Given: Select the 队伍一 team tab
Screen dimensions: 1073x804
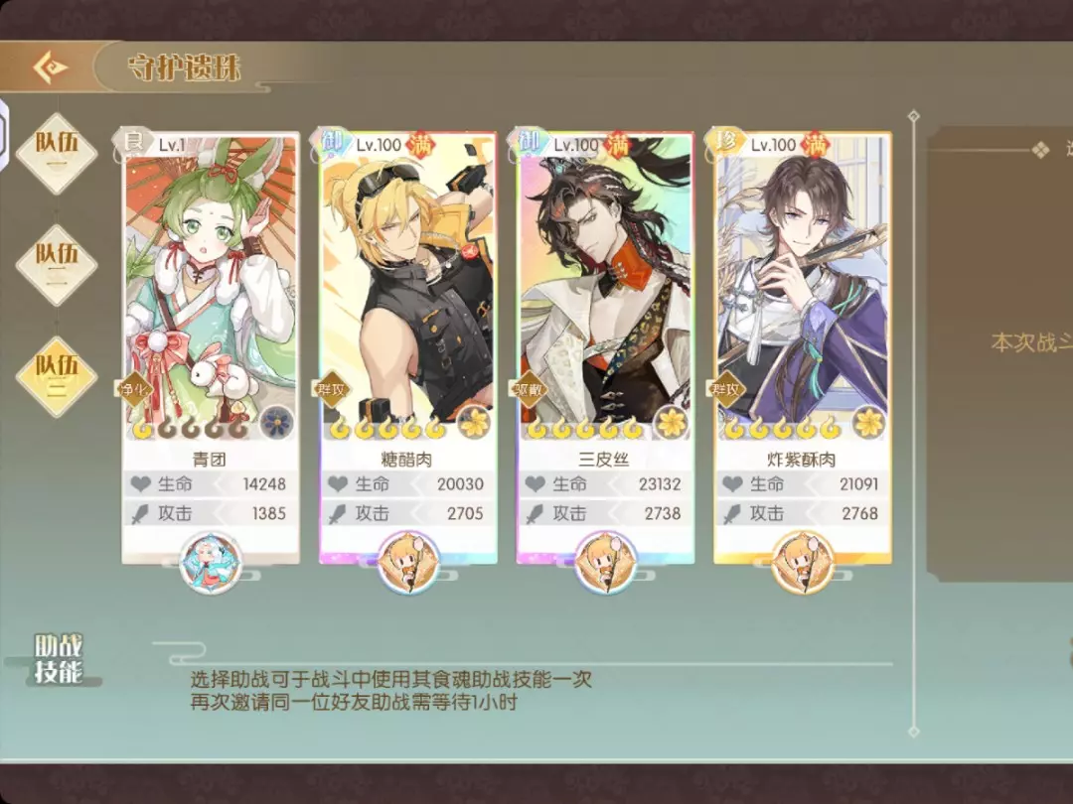Looking at the screenshot, I should (x=57, y=153).
